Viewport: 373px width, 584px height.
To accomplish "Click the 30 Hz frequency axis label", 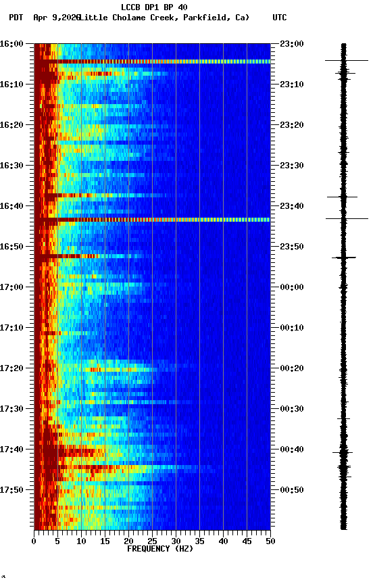I will [176, 541].
